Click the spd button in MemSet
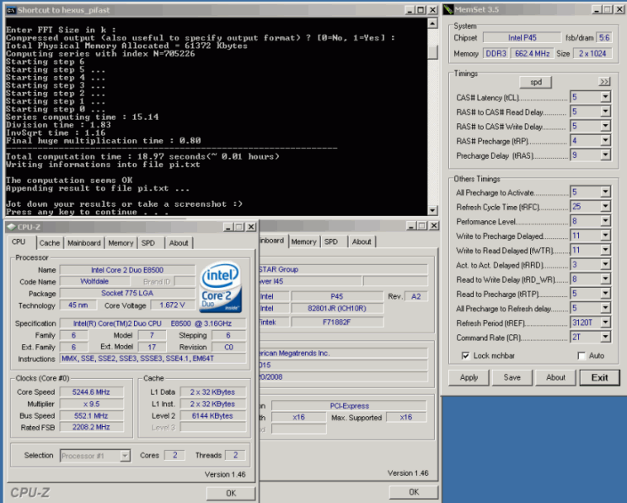This screenshot has width=627, height=503. [x=535, y=82]
